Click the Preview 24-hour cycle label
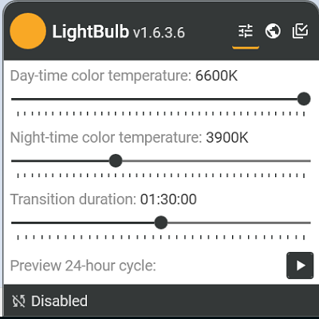Viewport: 319px width, 319px height. pos(83,266)
